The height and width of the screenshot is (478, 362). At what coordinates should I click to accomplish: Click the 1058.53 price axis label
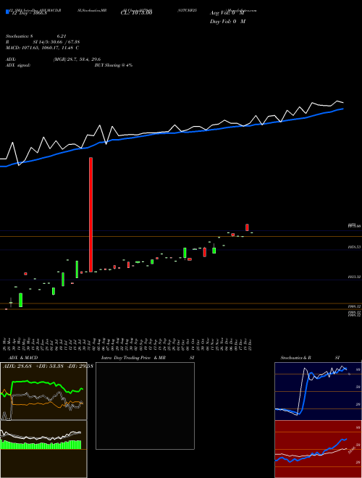(x=354, y=247)
